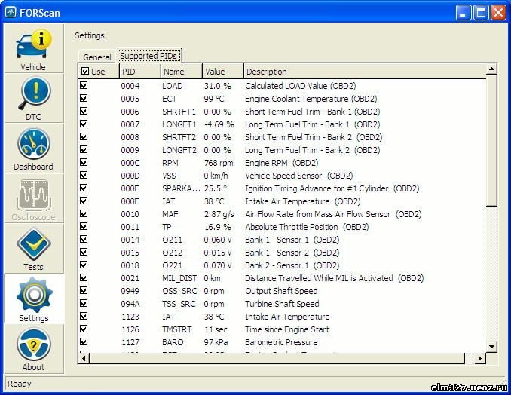Select the O212 name cell
The image size is (511, 395).
(x=172, y=253)
